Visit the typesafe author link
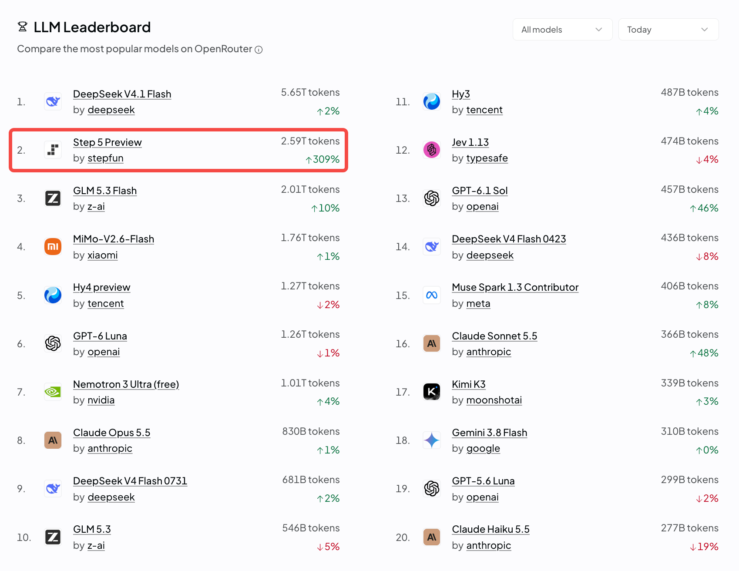The height and width of the screenshot is (571, 739). (x=487, y=158)
